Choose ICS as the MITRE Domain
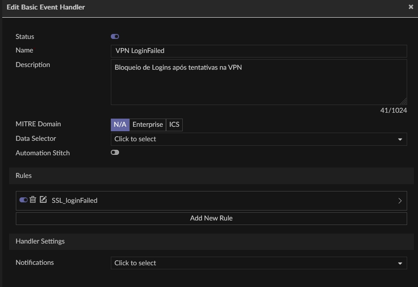418x287 pixels. 174,125
